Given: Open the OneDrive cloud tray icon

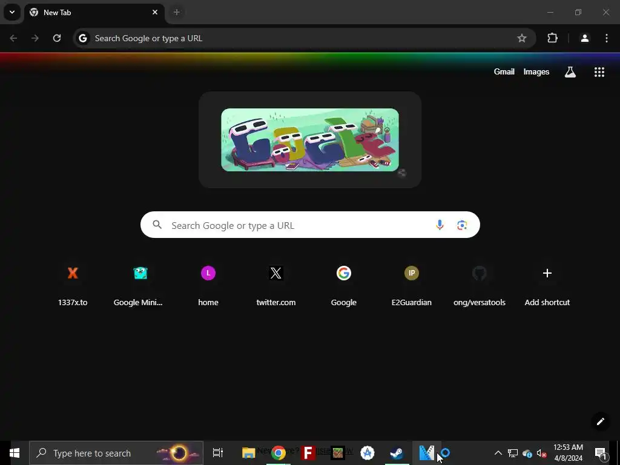Looking at the screenshot, I should (527, 453).
